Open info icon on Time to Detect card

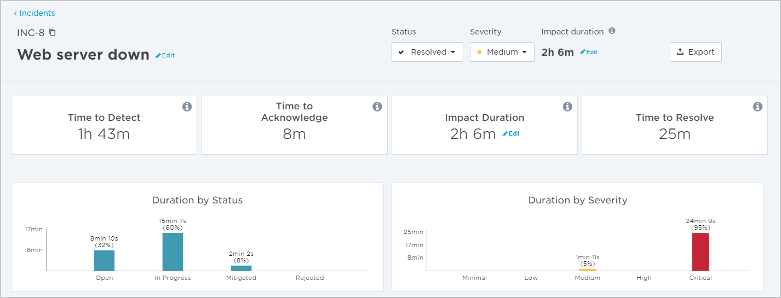(187, 107)
